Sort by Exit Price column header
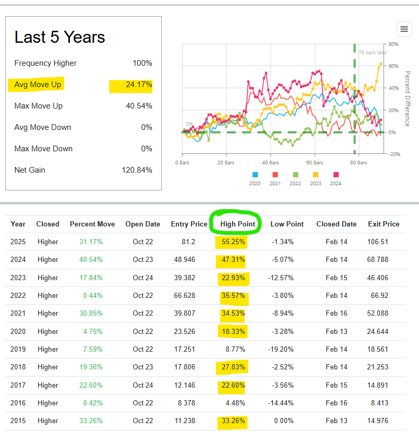Screen dimensions: 419x432 [384, 224]
